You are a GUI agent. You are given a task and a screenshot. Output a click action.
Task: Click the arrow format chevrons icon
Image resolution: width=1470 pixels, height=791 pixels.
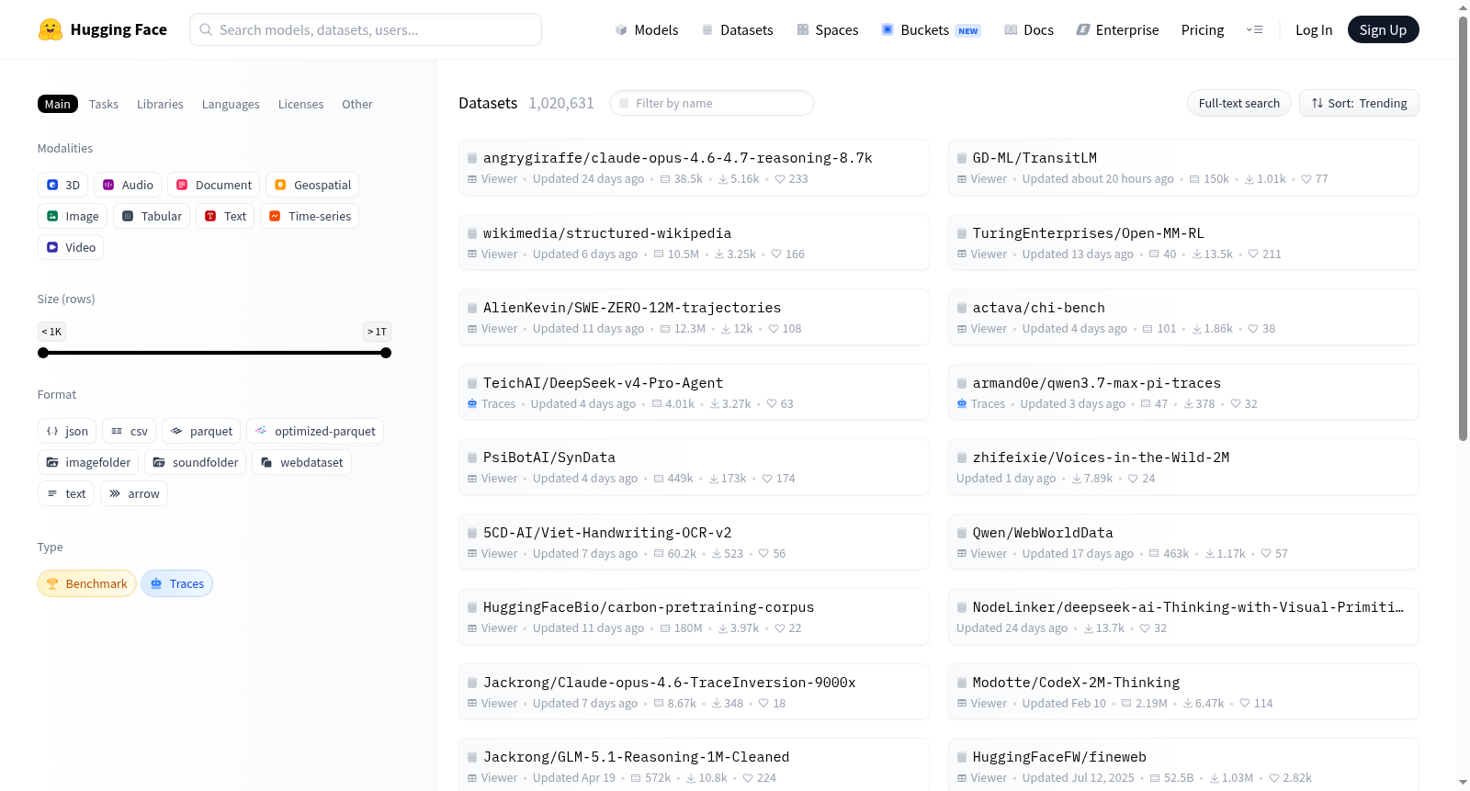[115, 493]
